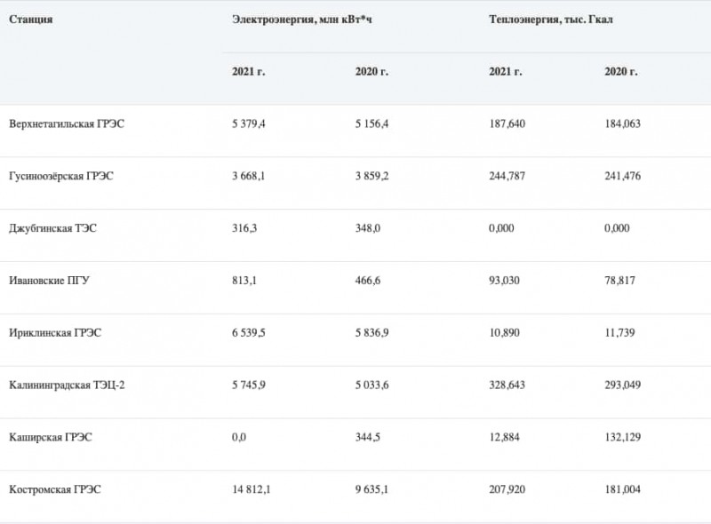Click the 5 379,4 electricity value

248,124
